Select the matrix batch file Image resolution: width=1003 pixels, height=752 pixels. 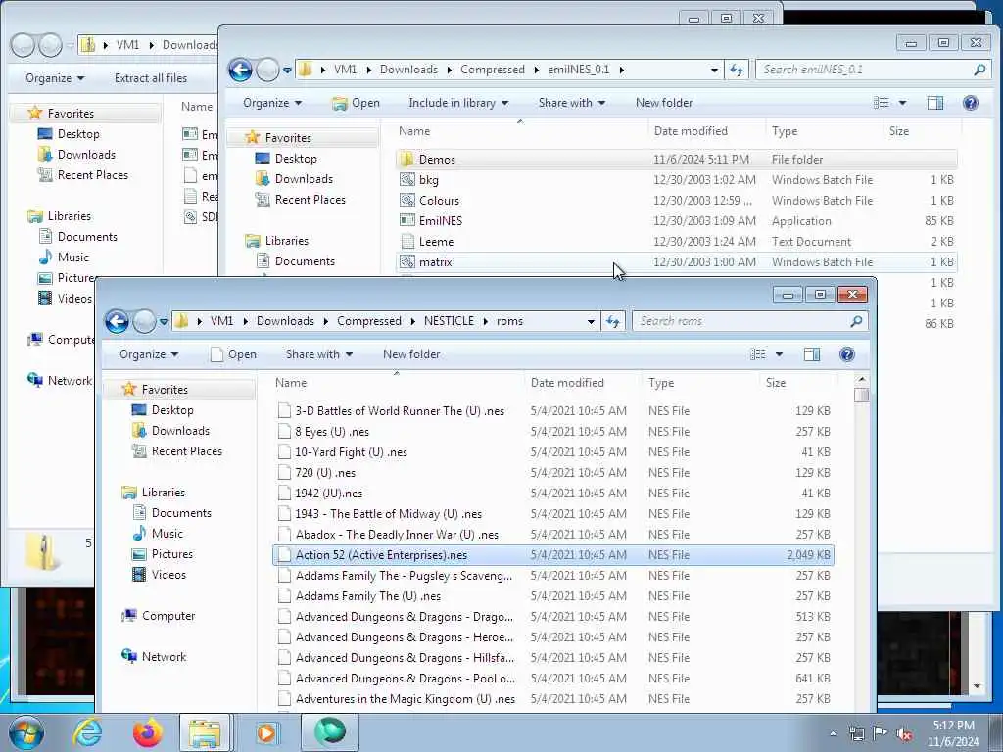[677, 262]
